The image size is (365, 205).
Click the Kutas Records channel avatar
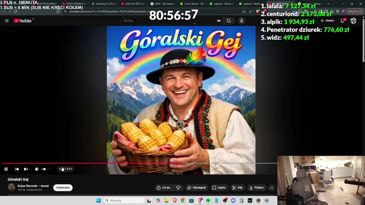tap(11, 188)
